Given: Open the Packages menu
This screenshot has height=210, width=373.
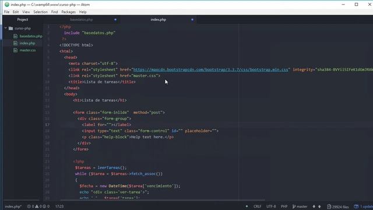Looking at the screenshot, I should pos(69,12).
